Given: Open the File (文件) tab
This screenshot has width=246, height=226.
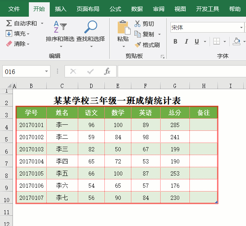Looking at the screenshot, I should tap(14, 9).
